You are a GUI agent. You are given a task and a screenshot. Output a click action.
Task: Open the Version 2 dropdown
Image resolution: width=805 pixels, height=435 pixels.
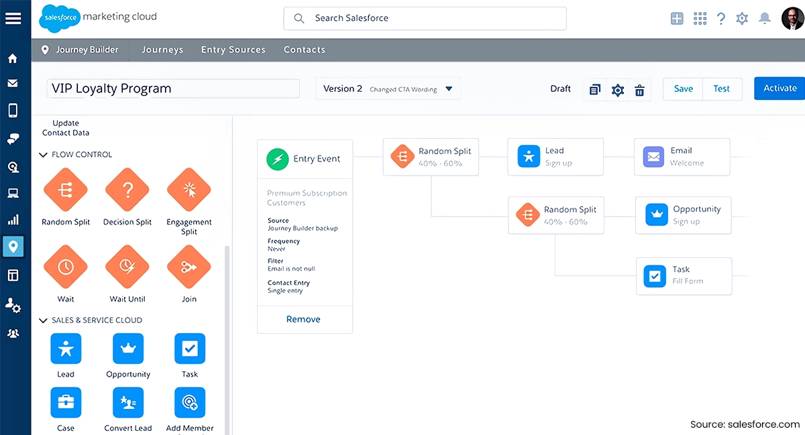click(388, 89)
